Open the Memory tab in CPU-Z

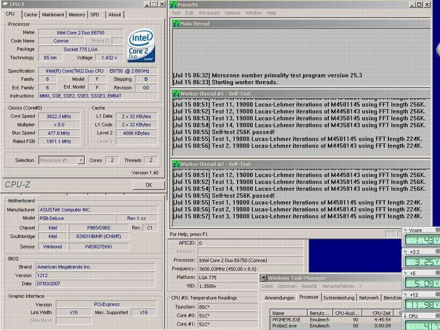(x=77, y=15)
